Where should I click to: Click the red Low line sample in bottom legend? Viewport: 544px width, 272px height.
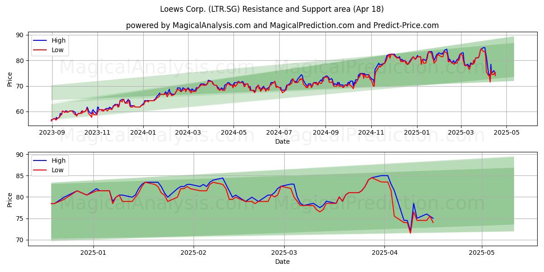pos(41,170)
